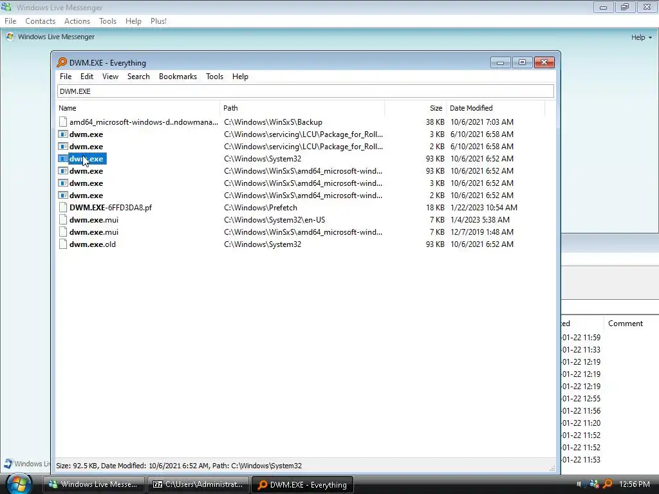659x494 pixels.
Task: Open Contacts menu in Windows Live Messenger
Action: click(x=41, y=21)
